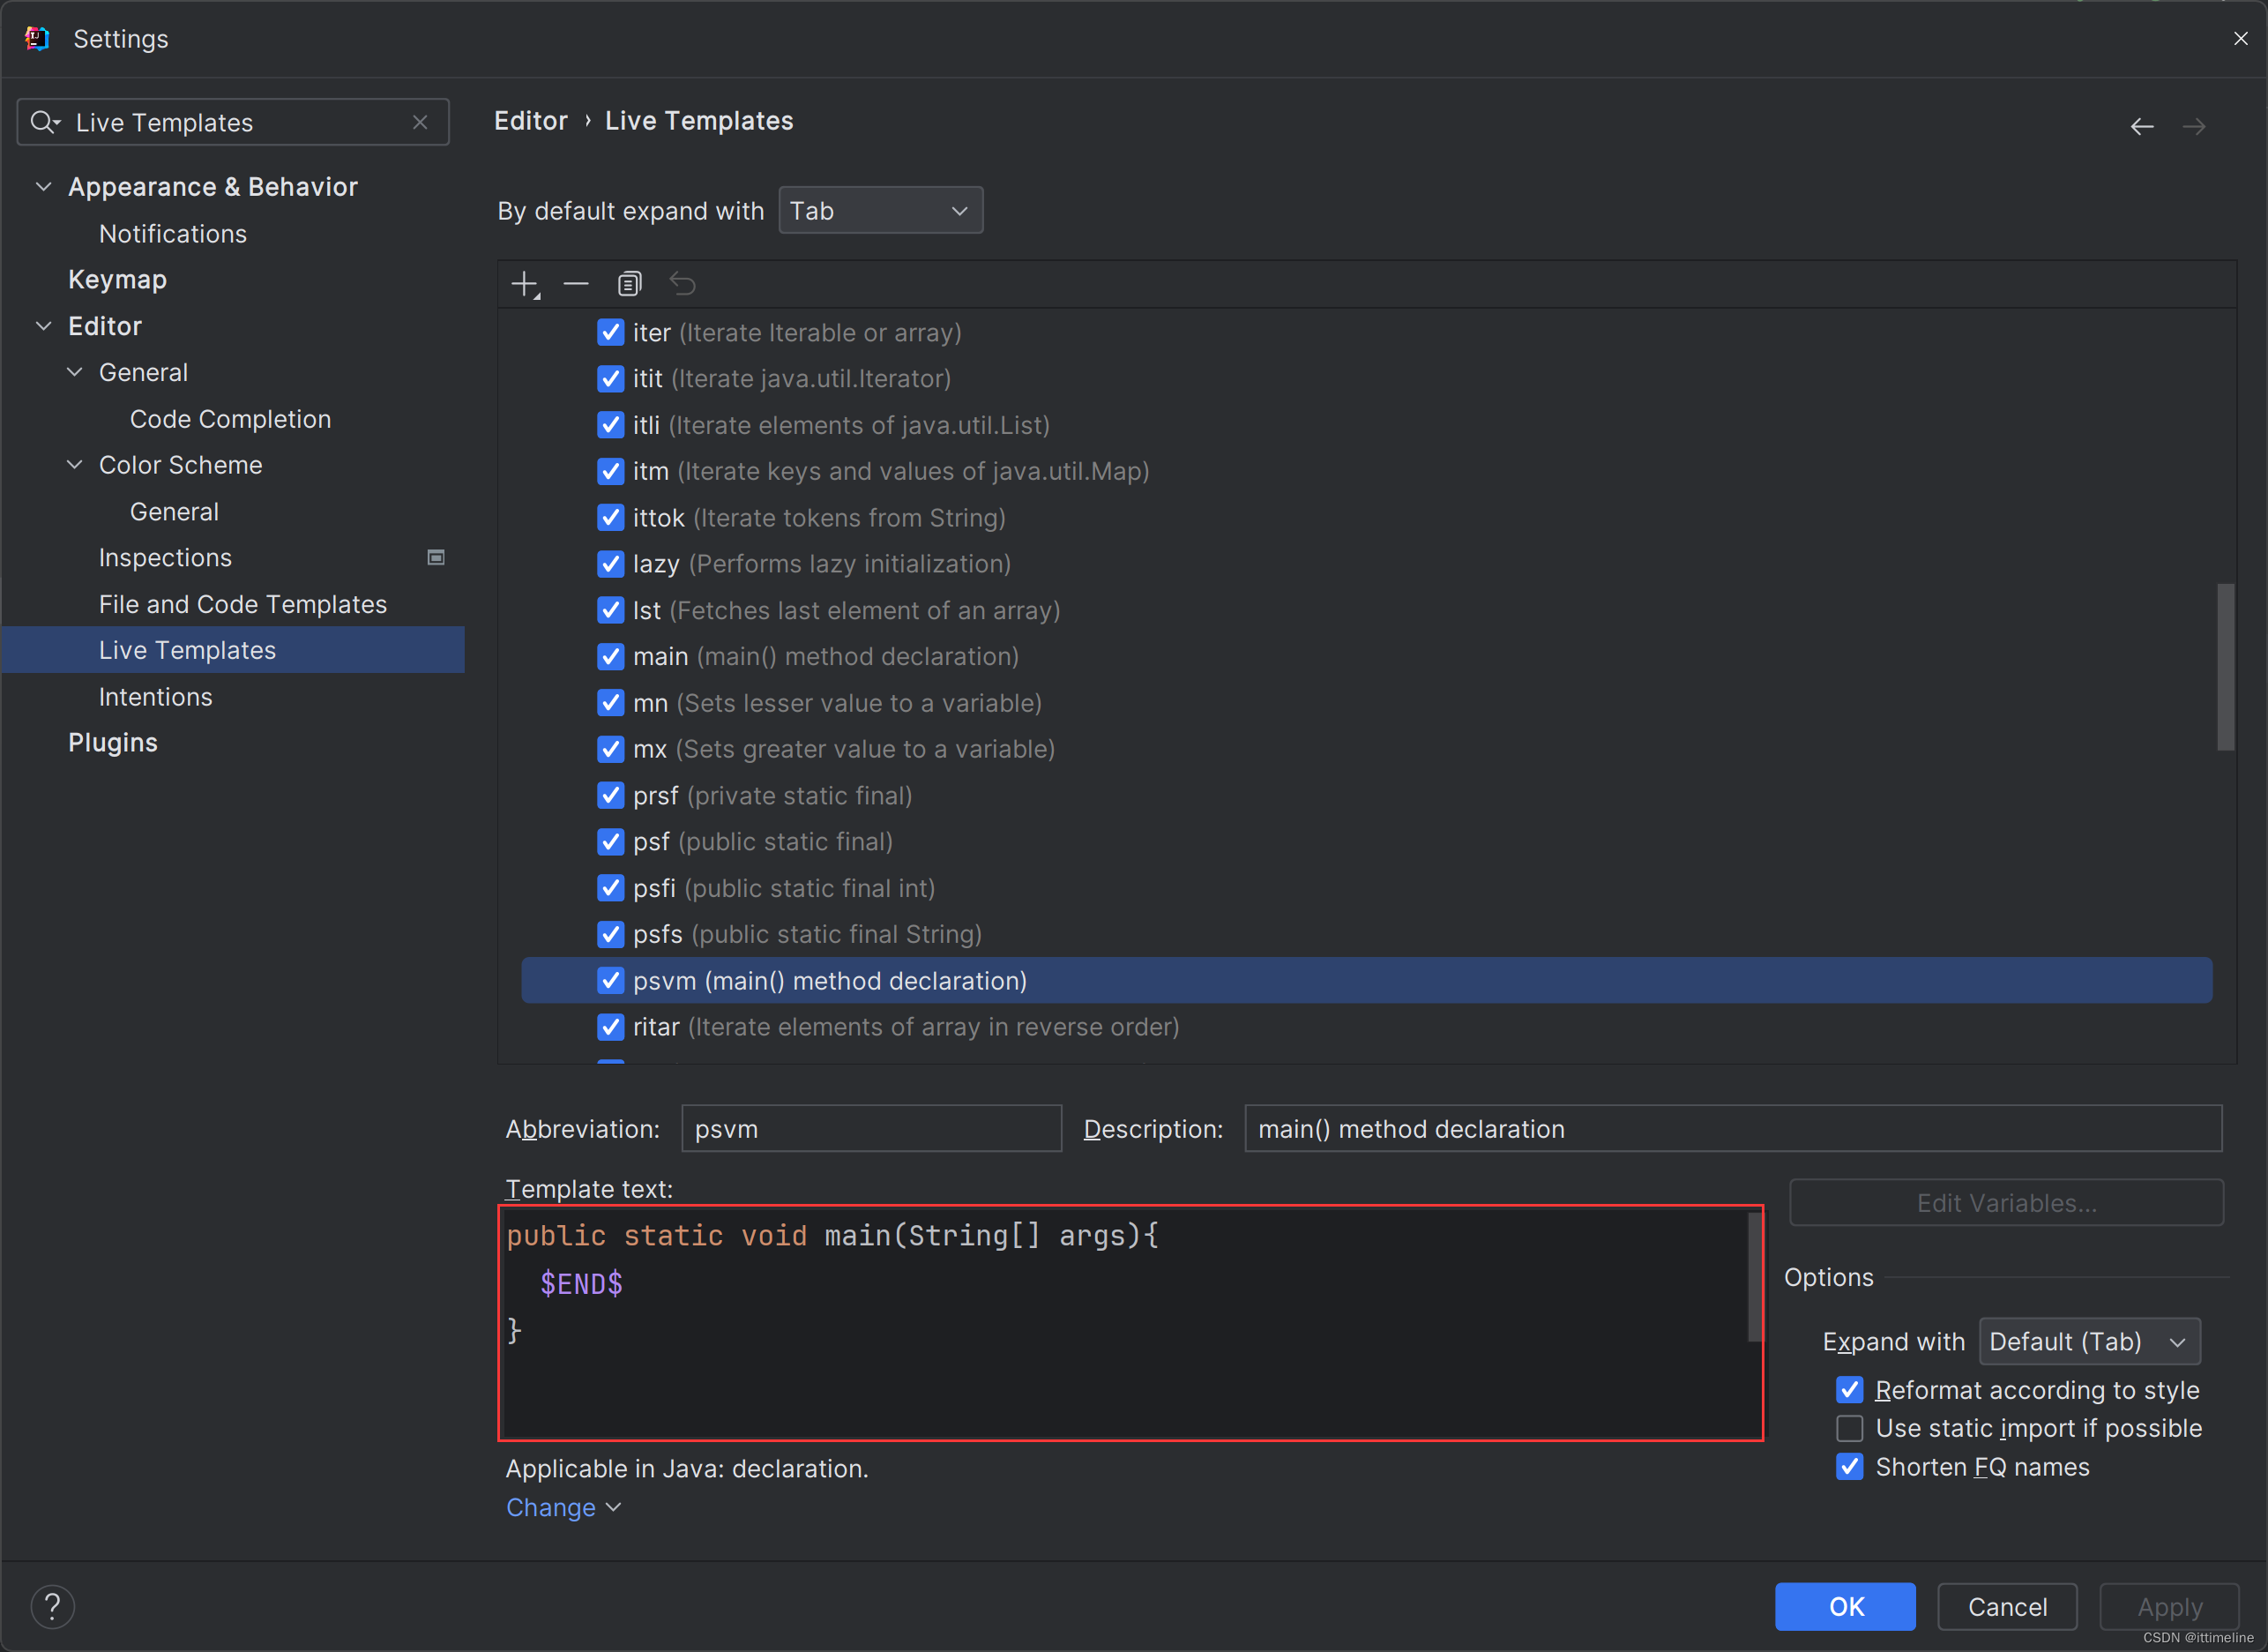Click the Apply button
The image size is (2268, 1652).
(2169, 1606)
